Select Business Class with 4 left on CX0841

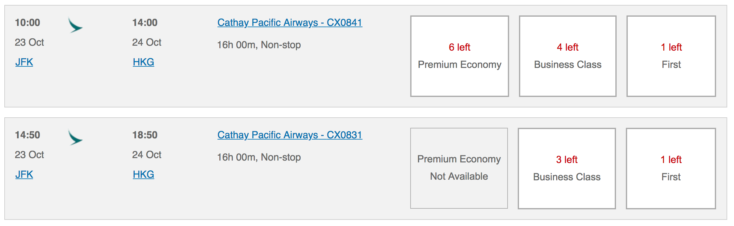coord(568,56)
